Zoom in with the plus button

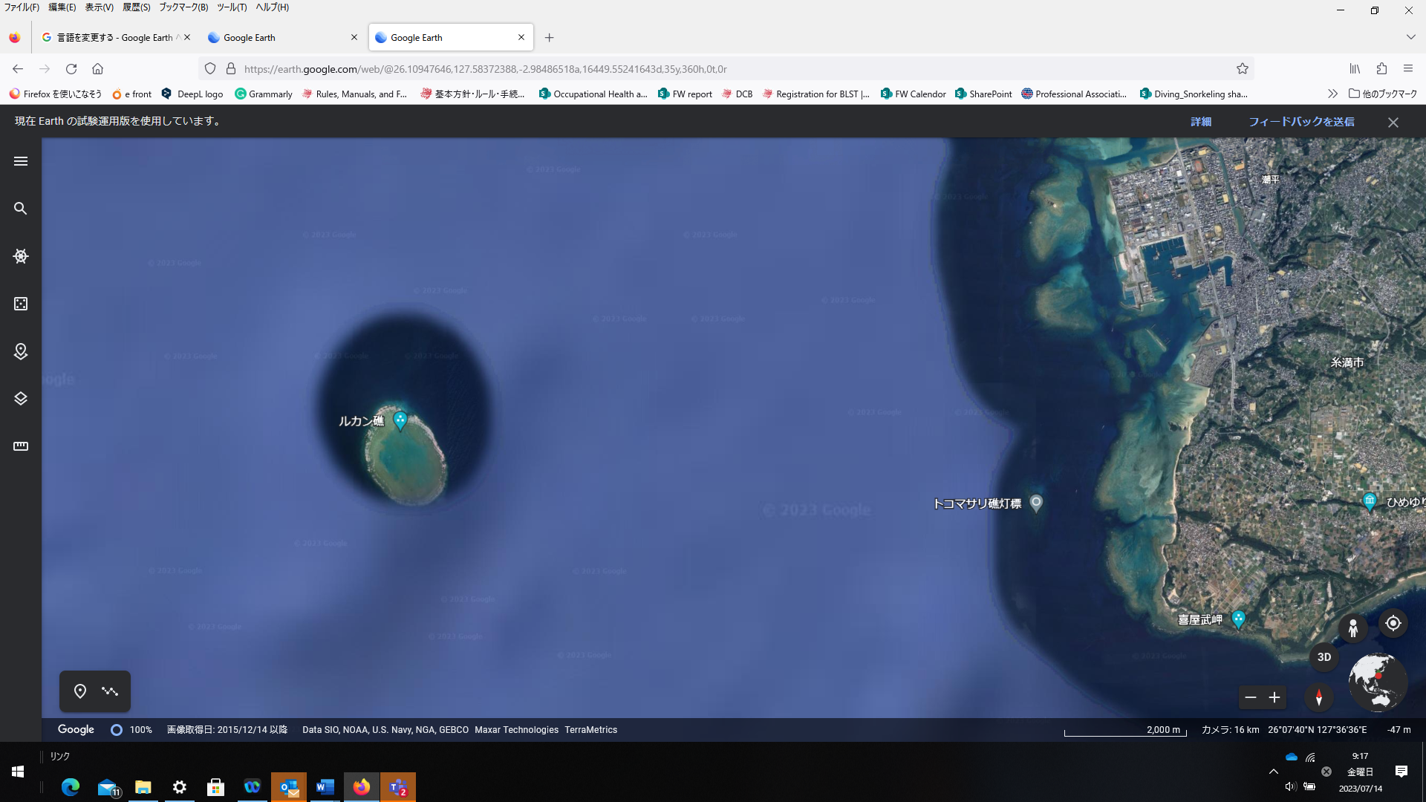(x=1274, y=697)
